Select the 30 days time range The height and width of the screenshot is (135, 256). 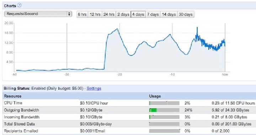186,14
